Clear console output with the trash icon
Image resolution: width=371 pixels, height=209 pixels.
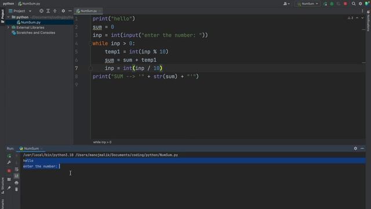pos(16,189)
